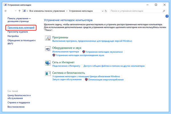The width and height of the screenshot is (171, 114).
Task: Minimize the Устранение неполадок window
Action: [147, 5]
